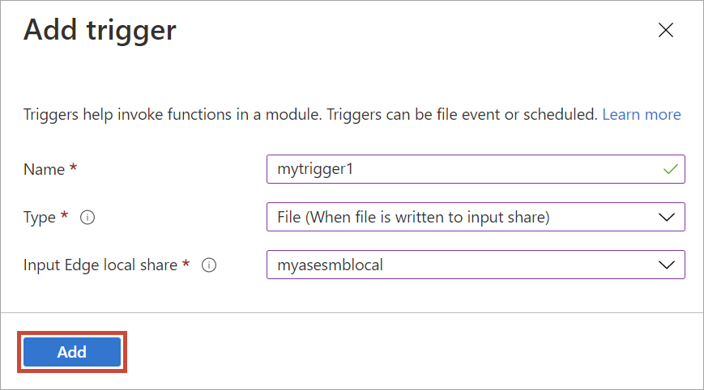Screen dimensions: 704x390
Task: Click the required asterisk beside Name
Action: tap(73, 167)
